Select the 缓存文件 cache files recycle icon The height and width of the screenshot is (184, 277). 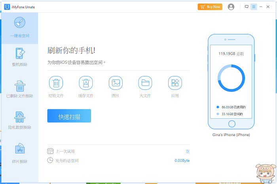click(x=86, y=83)
